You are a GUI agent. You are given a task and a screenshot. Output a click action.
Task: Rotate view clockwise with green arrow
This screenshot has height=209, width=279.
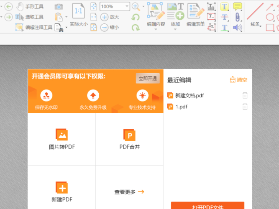[x=136, y=28]
